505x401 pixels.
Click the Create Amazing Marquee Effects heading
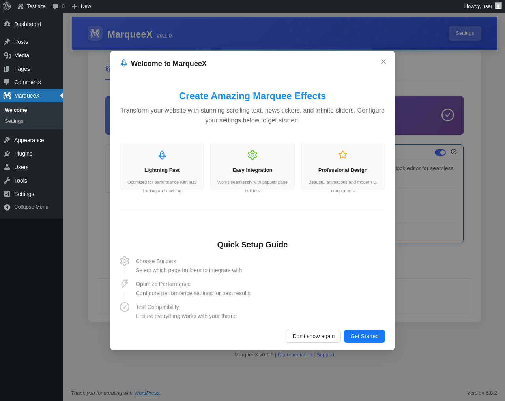point(252,96)
